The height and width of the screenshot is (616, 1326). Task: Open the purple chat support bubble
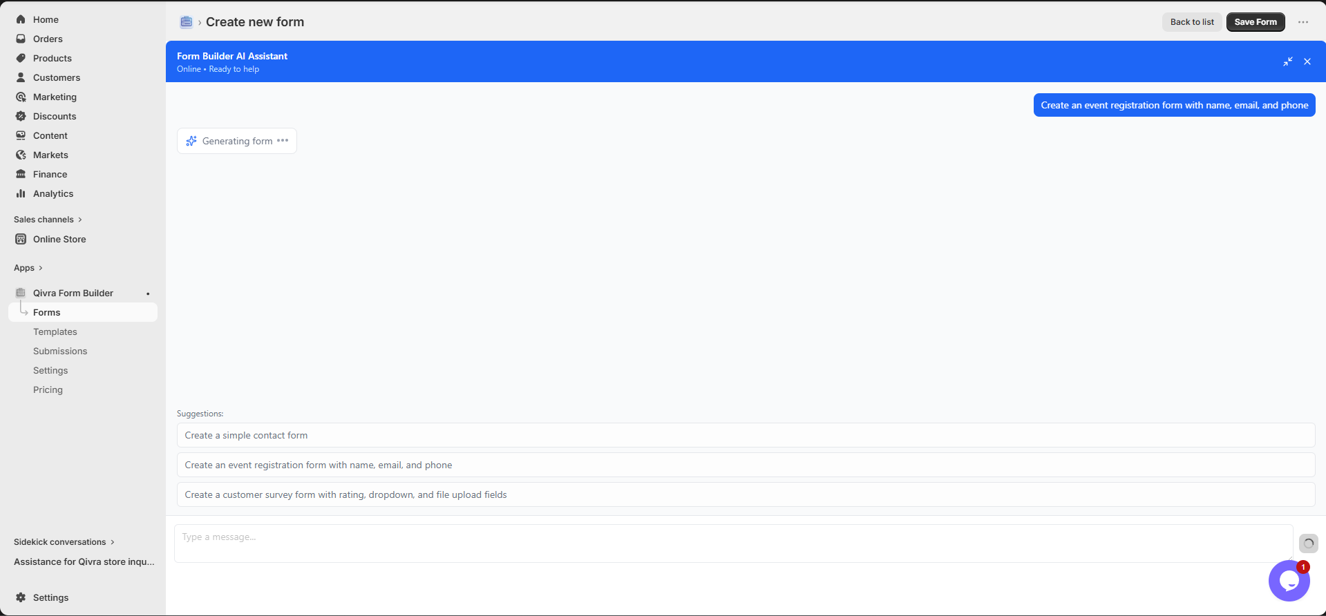1289,581
